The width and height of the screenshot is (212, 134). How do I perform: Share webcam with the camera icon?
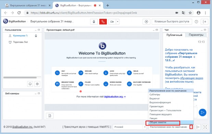click(x=112, y=22)
